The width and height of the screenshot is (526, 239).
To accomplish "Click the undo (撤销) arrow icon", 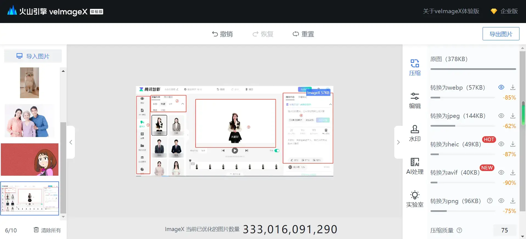I will point(215,34).
